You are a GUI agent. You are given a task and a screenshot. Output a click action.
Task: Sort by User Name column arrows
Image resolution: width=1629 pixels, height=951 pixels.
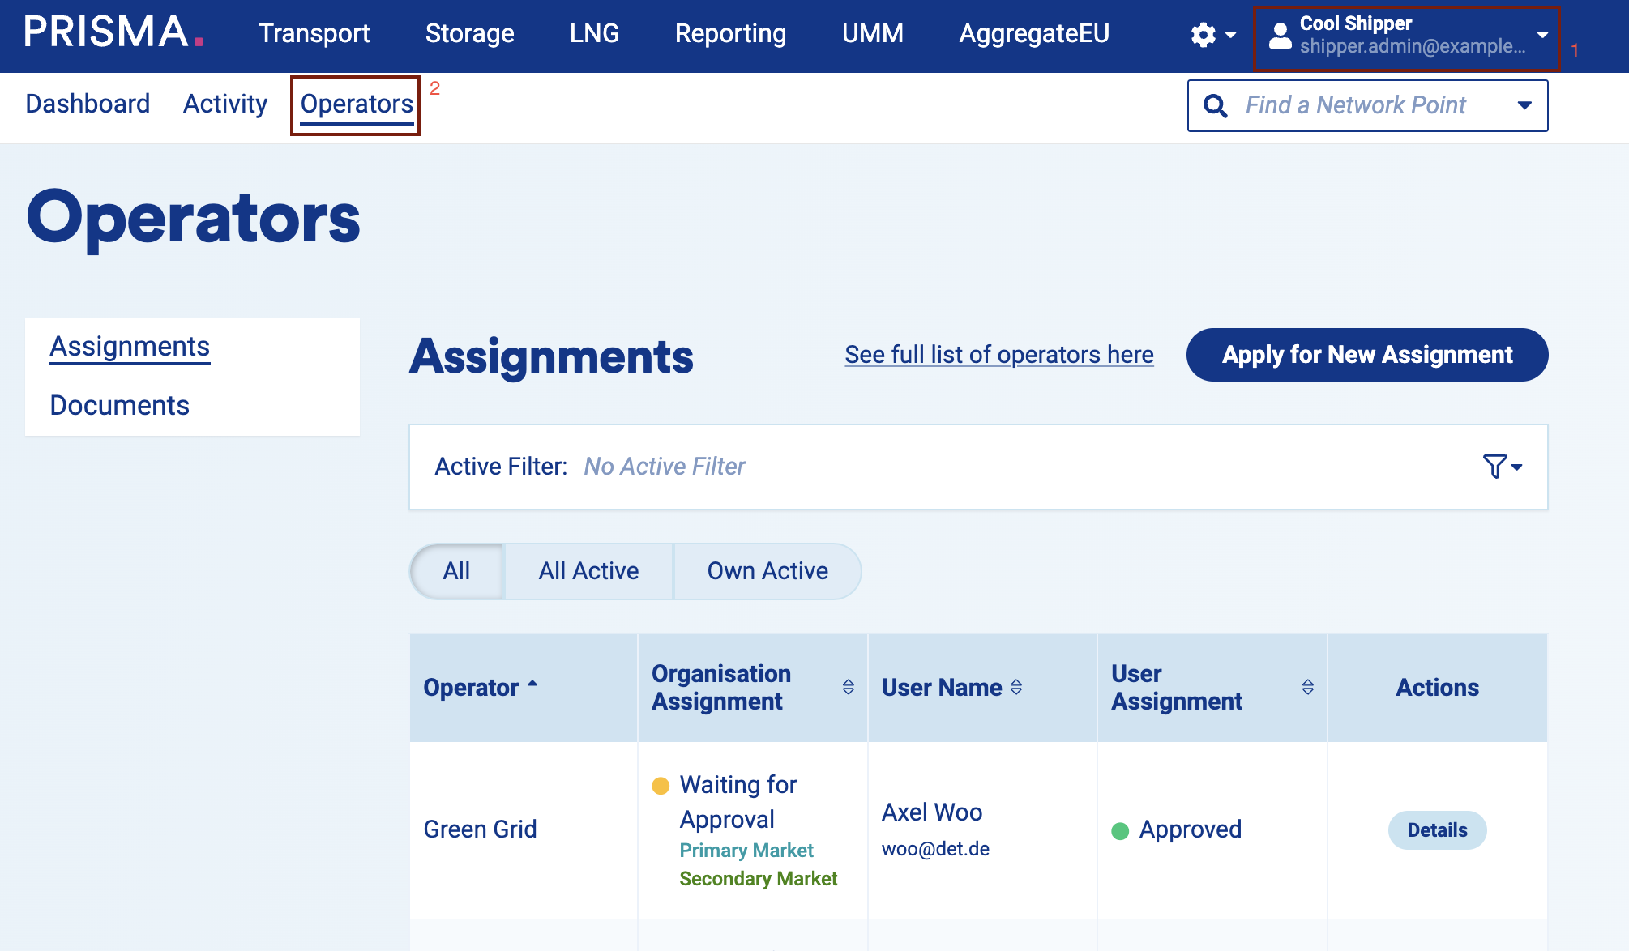1016,687
